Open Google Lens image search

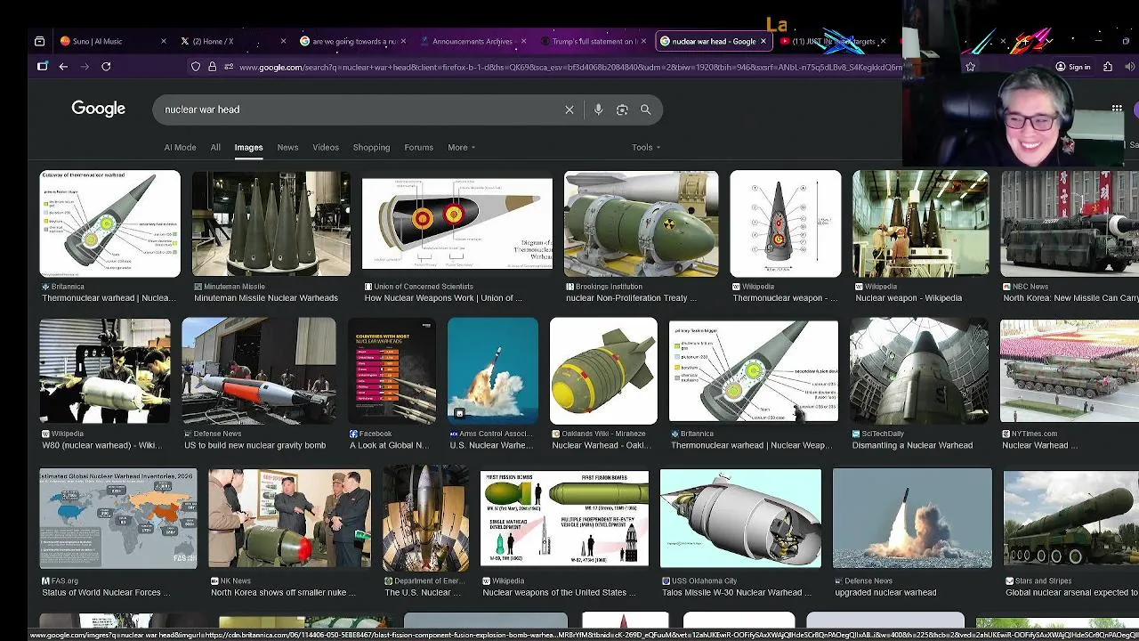(x=622, y=110)
